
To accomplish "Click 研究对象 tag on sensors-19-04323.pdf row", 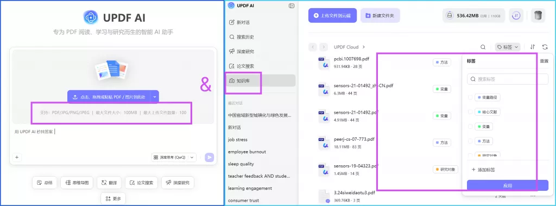I will coord(445,170).
